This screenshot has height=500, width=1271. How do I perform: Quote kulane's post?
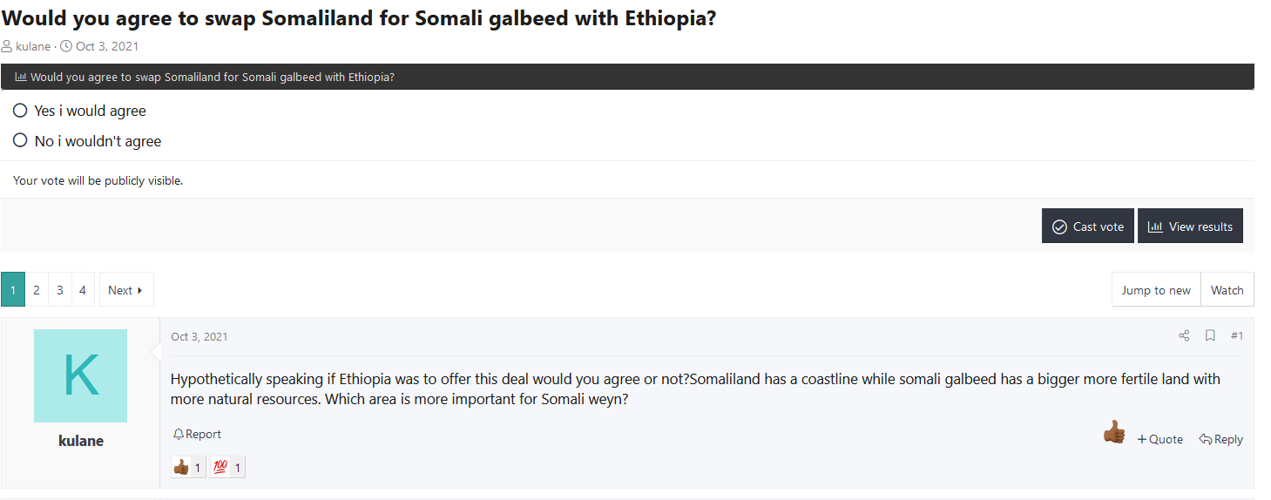pos(1160,439)
